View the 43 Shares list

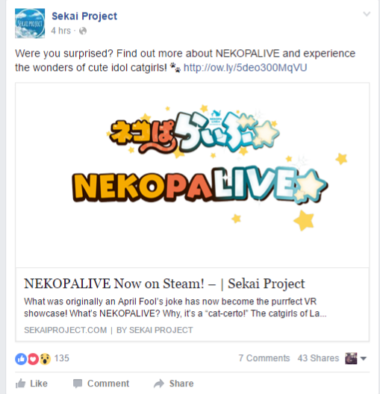[x=318, y=358]
